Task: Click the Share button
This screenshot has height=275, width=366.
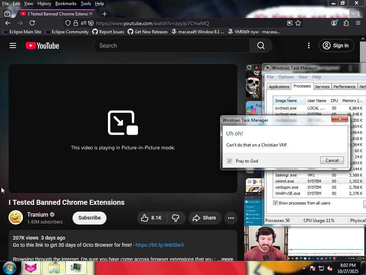Action: click(x=205, y=218)
